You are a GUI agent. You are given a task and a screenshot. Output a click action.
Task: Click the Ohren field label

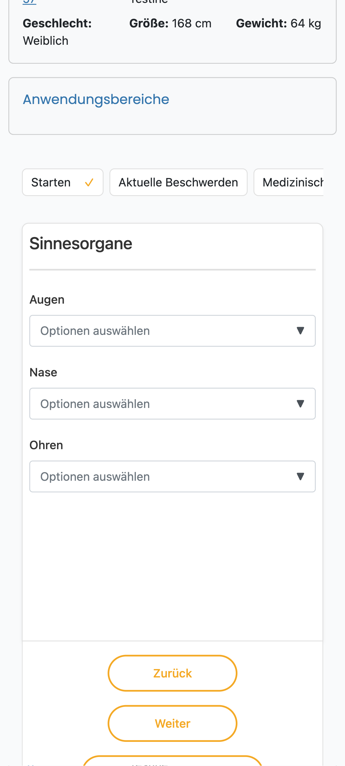pyautogui.click(x=46, y=445)
